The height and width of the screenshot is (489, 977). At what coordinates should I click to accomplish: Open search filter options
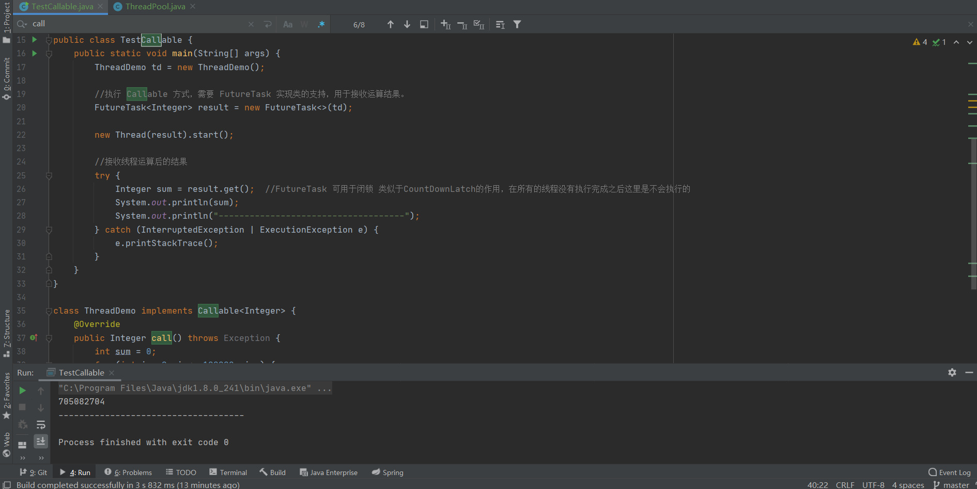pyautogui.click(x=517, y=24)
